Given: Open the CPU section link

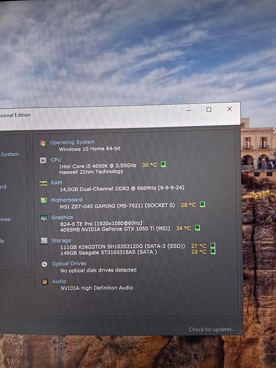Looking at the screenshot, I should click(x=56, y=160).
